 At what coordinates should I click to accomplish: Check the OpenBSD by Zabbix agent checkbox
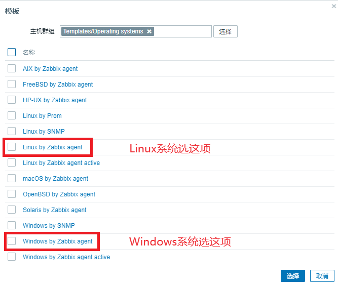[12, 194]
